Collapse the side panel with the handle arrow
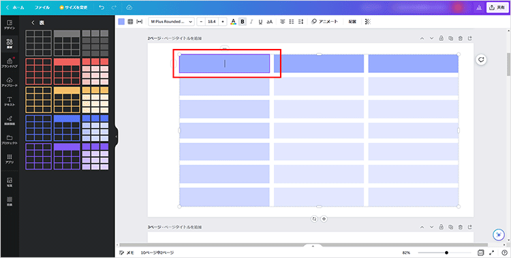511x258 pixels. (x=116, y=137)
